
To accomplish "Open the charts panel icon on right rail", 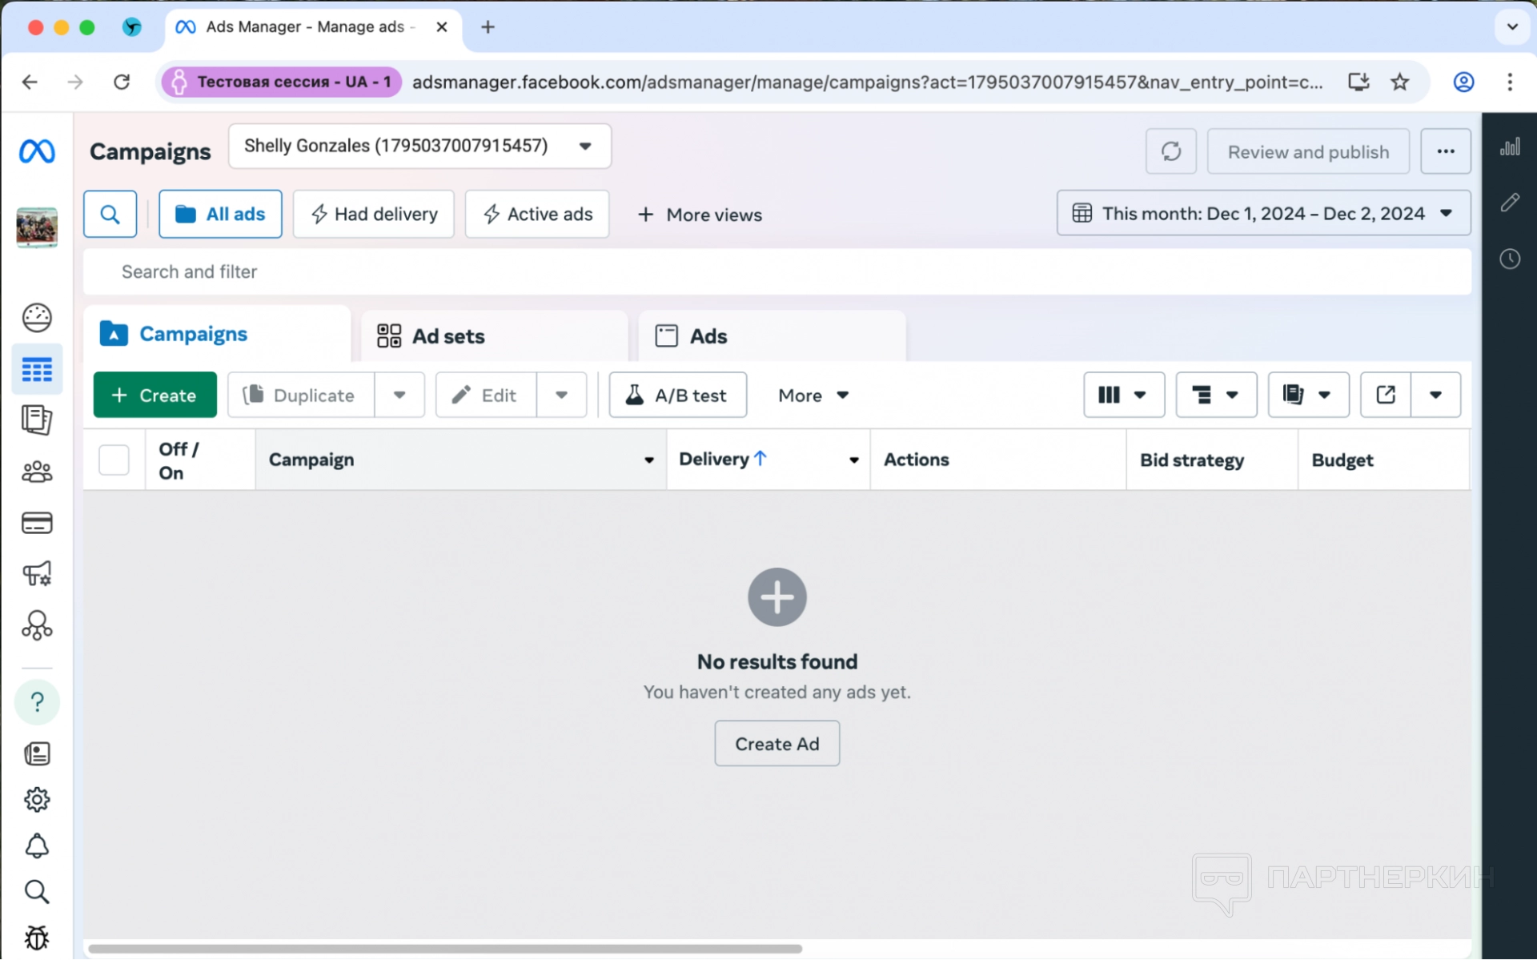I will [x=1510, y=147].
